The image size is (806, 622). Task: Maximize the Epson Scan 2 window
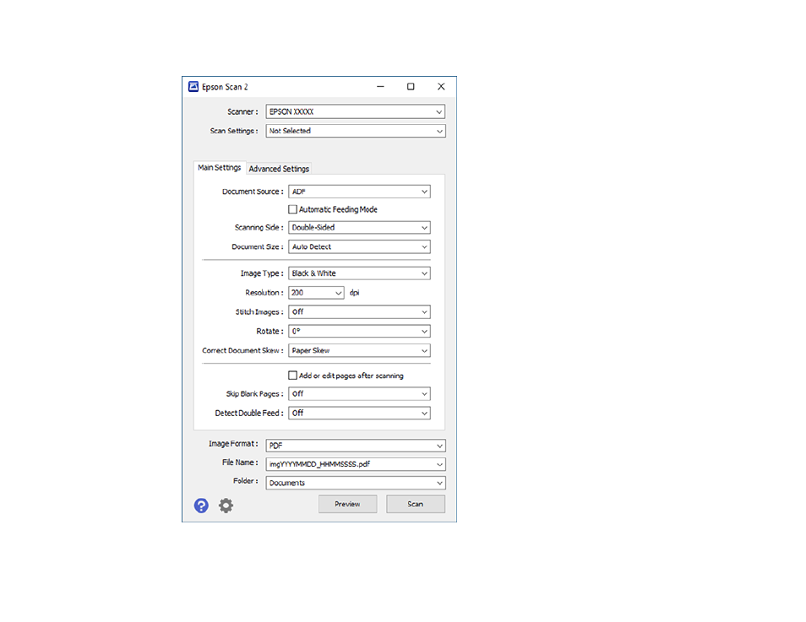[x=411, y=86]
